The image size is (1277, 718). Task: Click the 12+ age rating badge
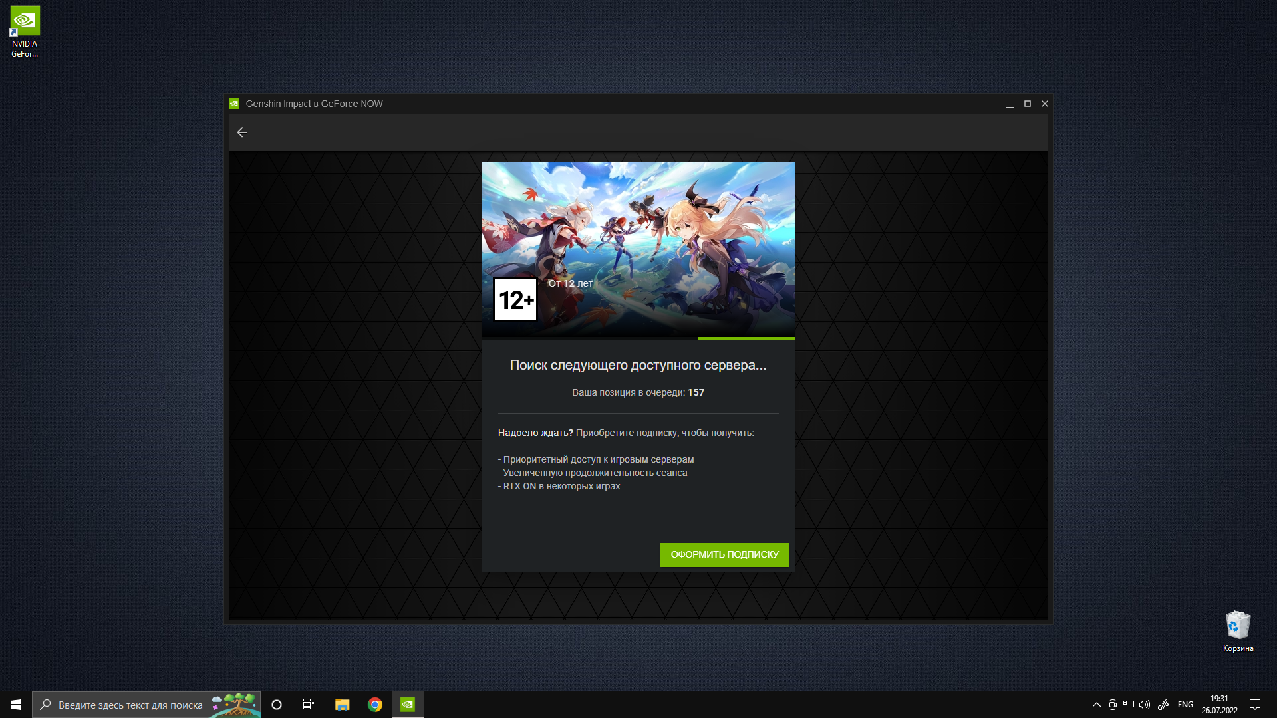coord(515,300)
